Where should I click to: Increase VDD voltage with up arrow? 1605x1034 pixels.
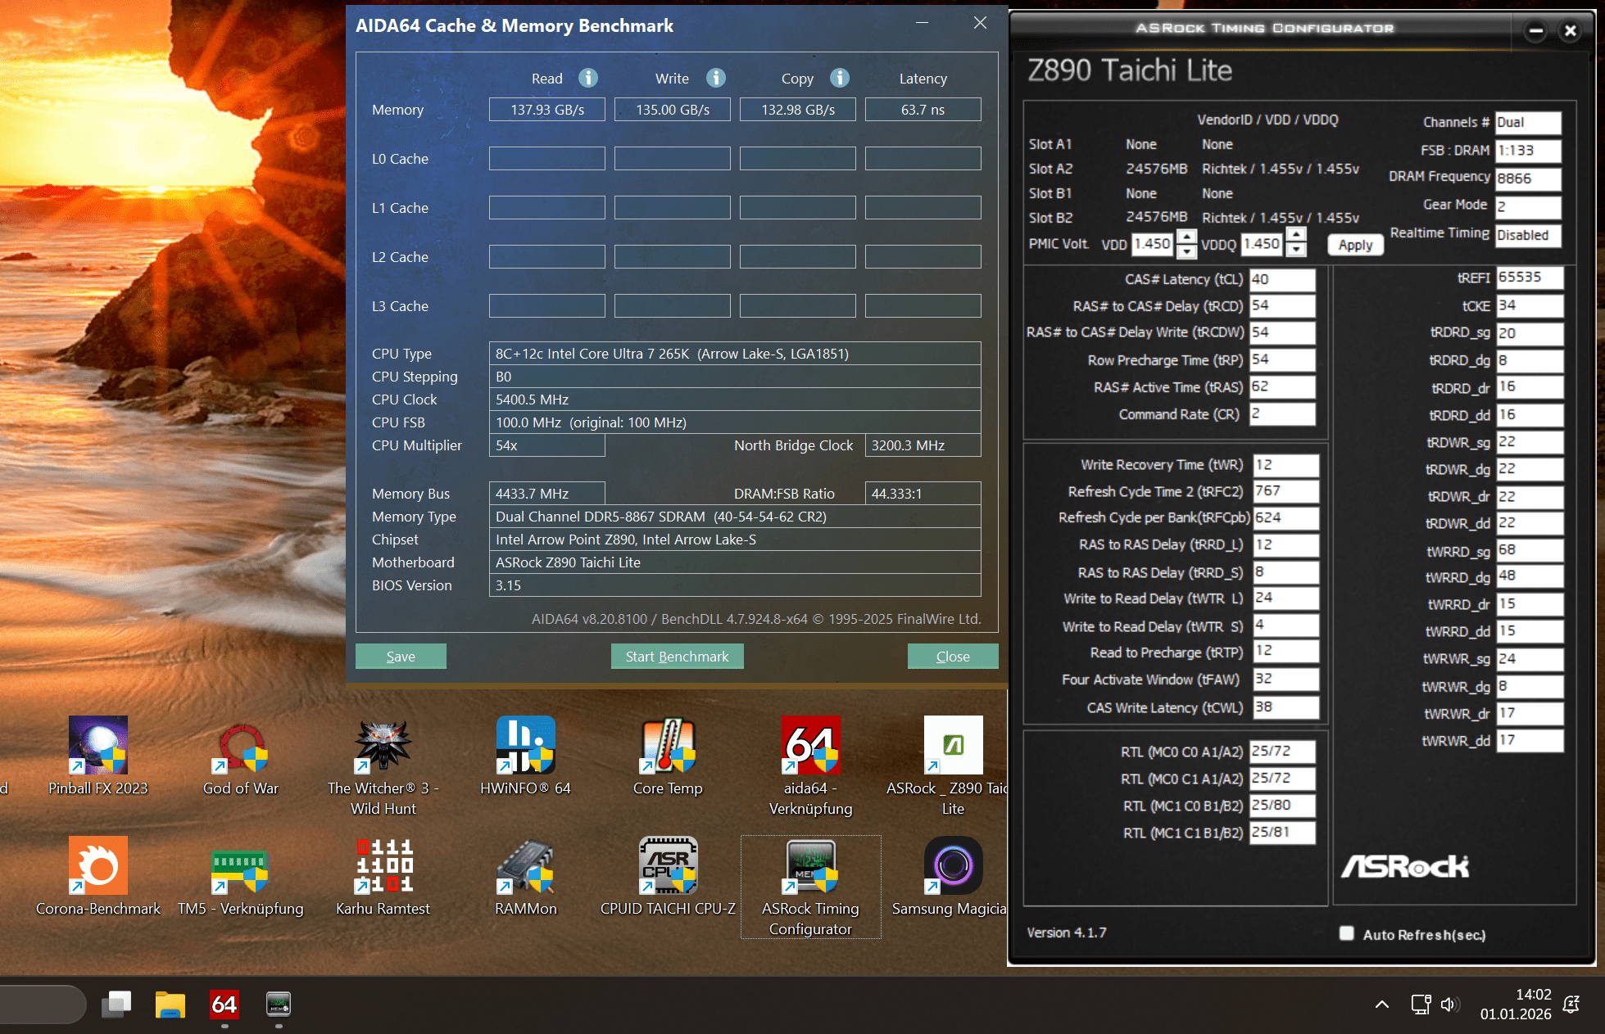(x=1186, y=237)
